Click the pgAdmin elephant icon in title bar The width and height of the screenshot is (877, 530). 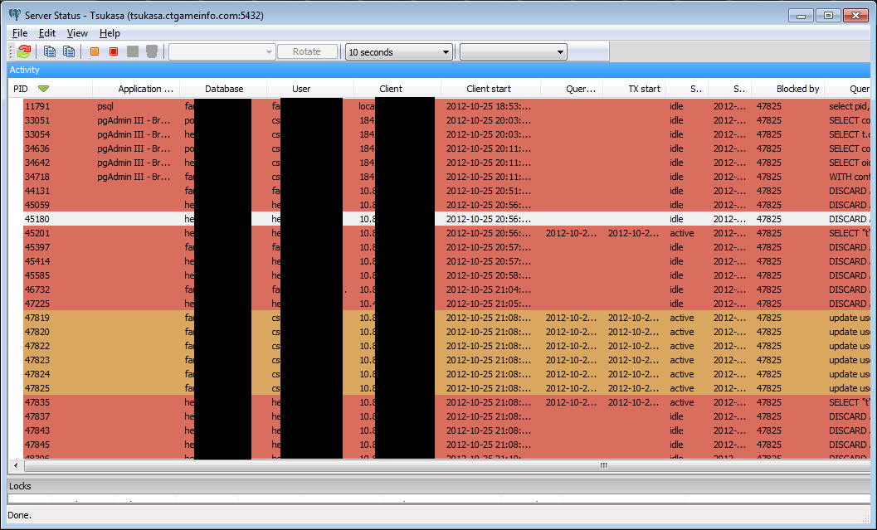(15, 15)
